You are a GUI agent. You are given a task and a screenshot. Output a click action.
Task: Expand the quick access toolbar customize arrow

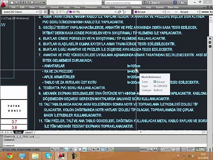tap(44, 3)
